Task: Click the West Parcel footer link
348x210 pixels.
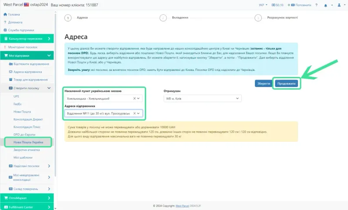Action: tap(182, 206)
